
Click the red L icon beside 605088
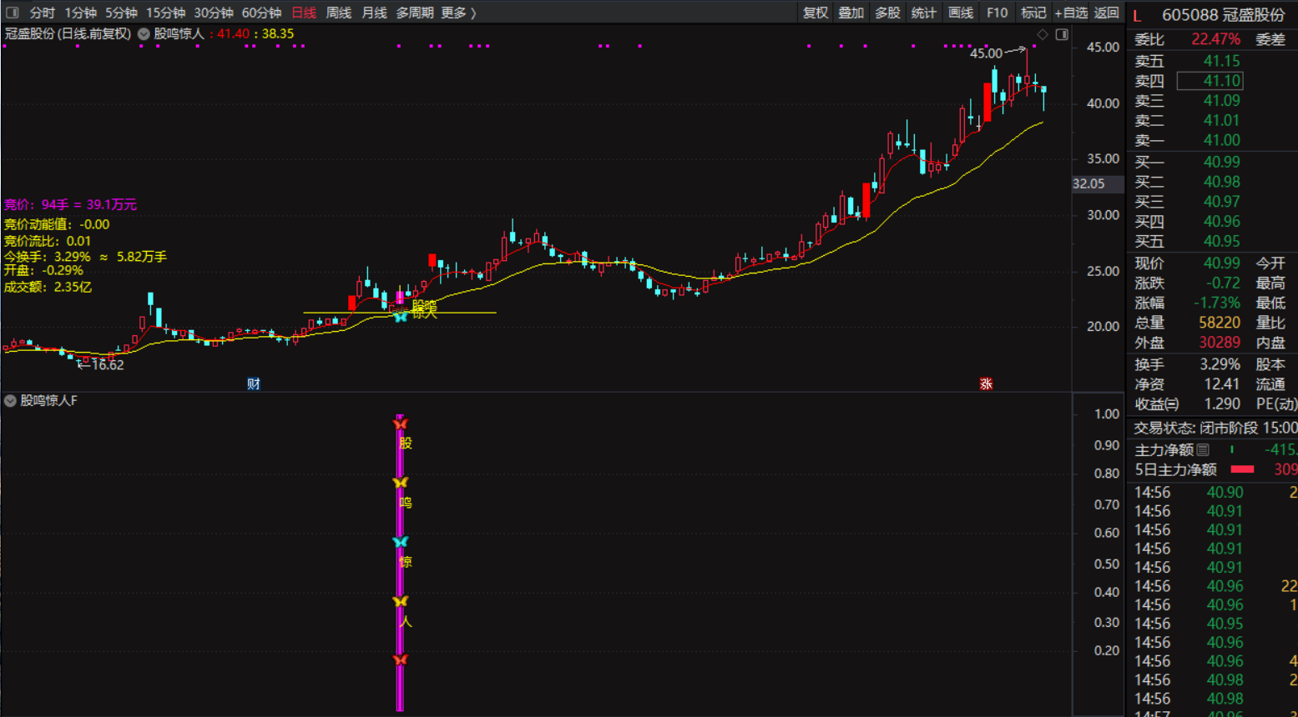coord(1137,16)
